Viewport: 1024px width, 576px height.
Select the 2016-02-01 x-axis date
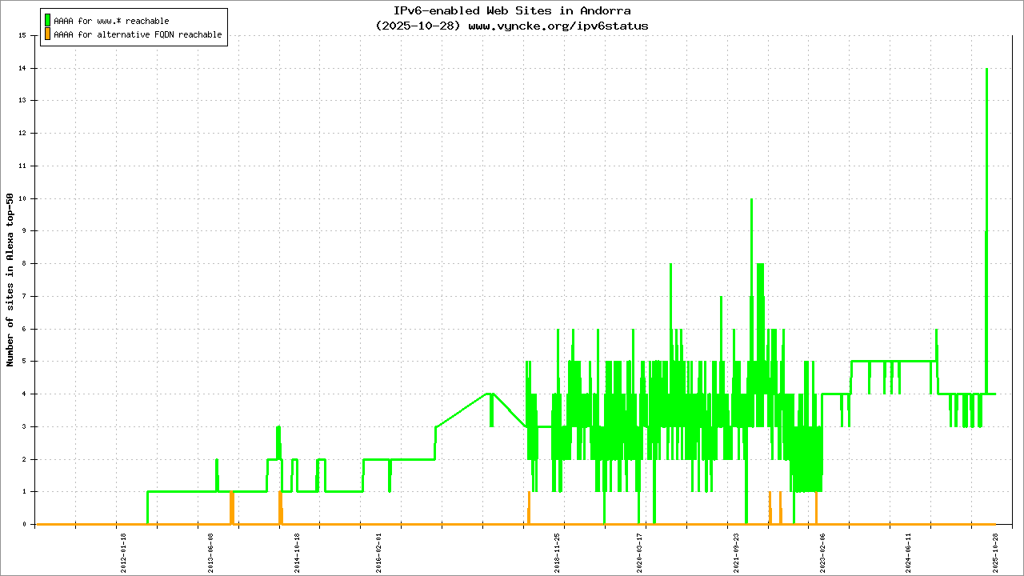pos(378,551)
